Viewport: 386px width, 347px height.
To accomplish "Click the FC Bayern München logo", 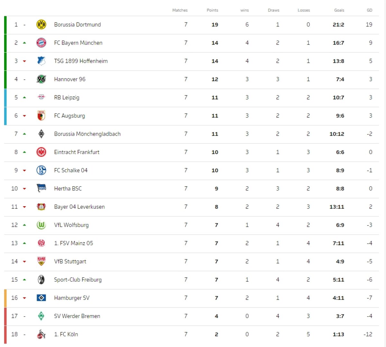I will (41, 43).
